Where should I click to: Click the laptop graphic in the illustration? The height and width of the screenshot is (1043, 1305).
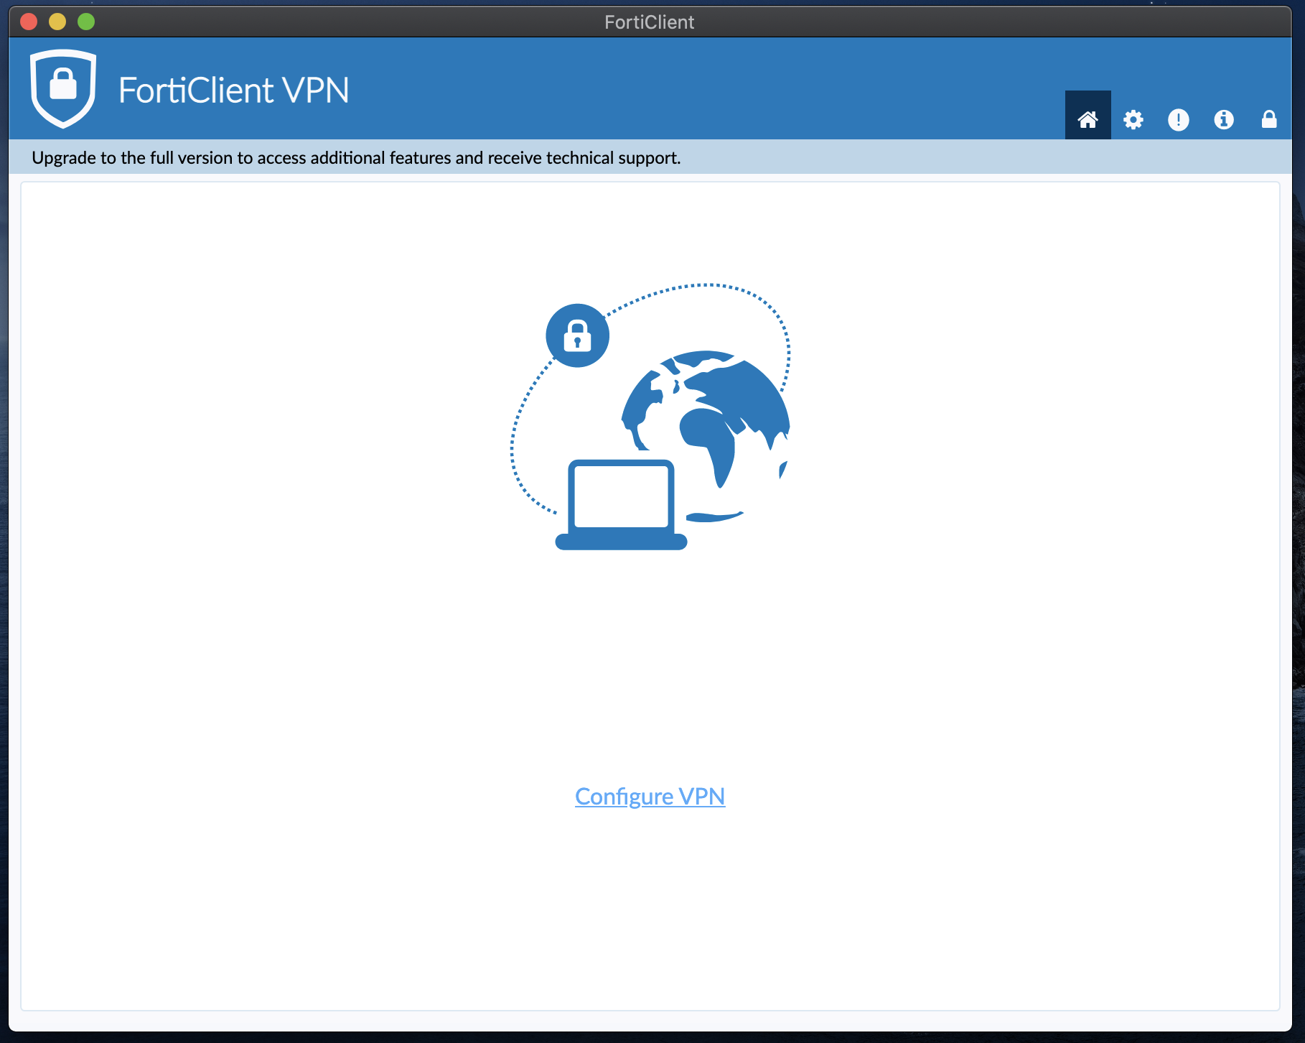click(621, 505)
